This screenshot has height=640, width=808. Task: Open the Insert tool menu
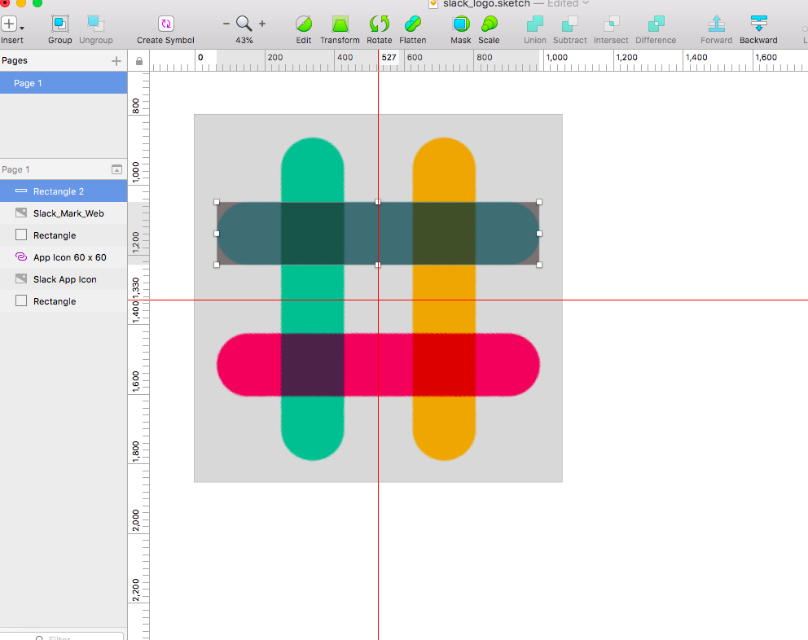[x=12, y=24]
